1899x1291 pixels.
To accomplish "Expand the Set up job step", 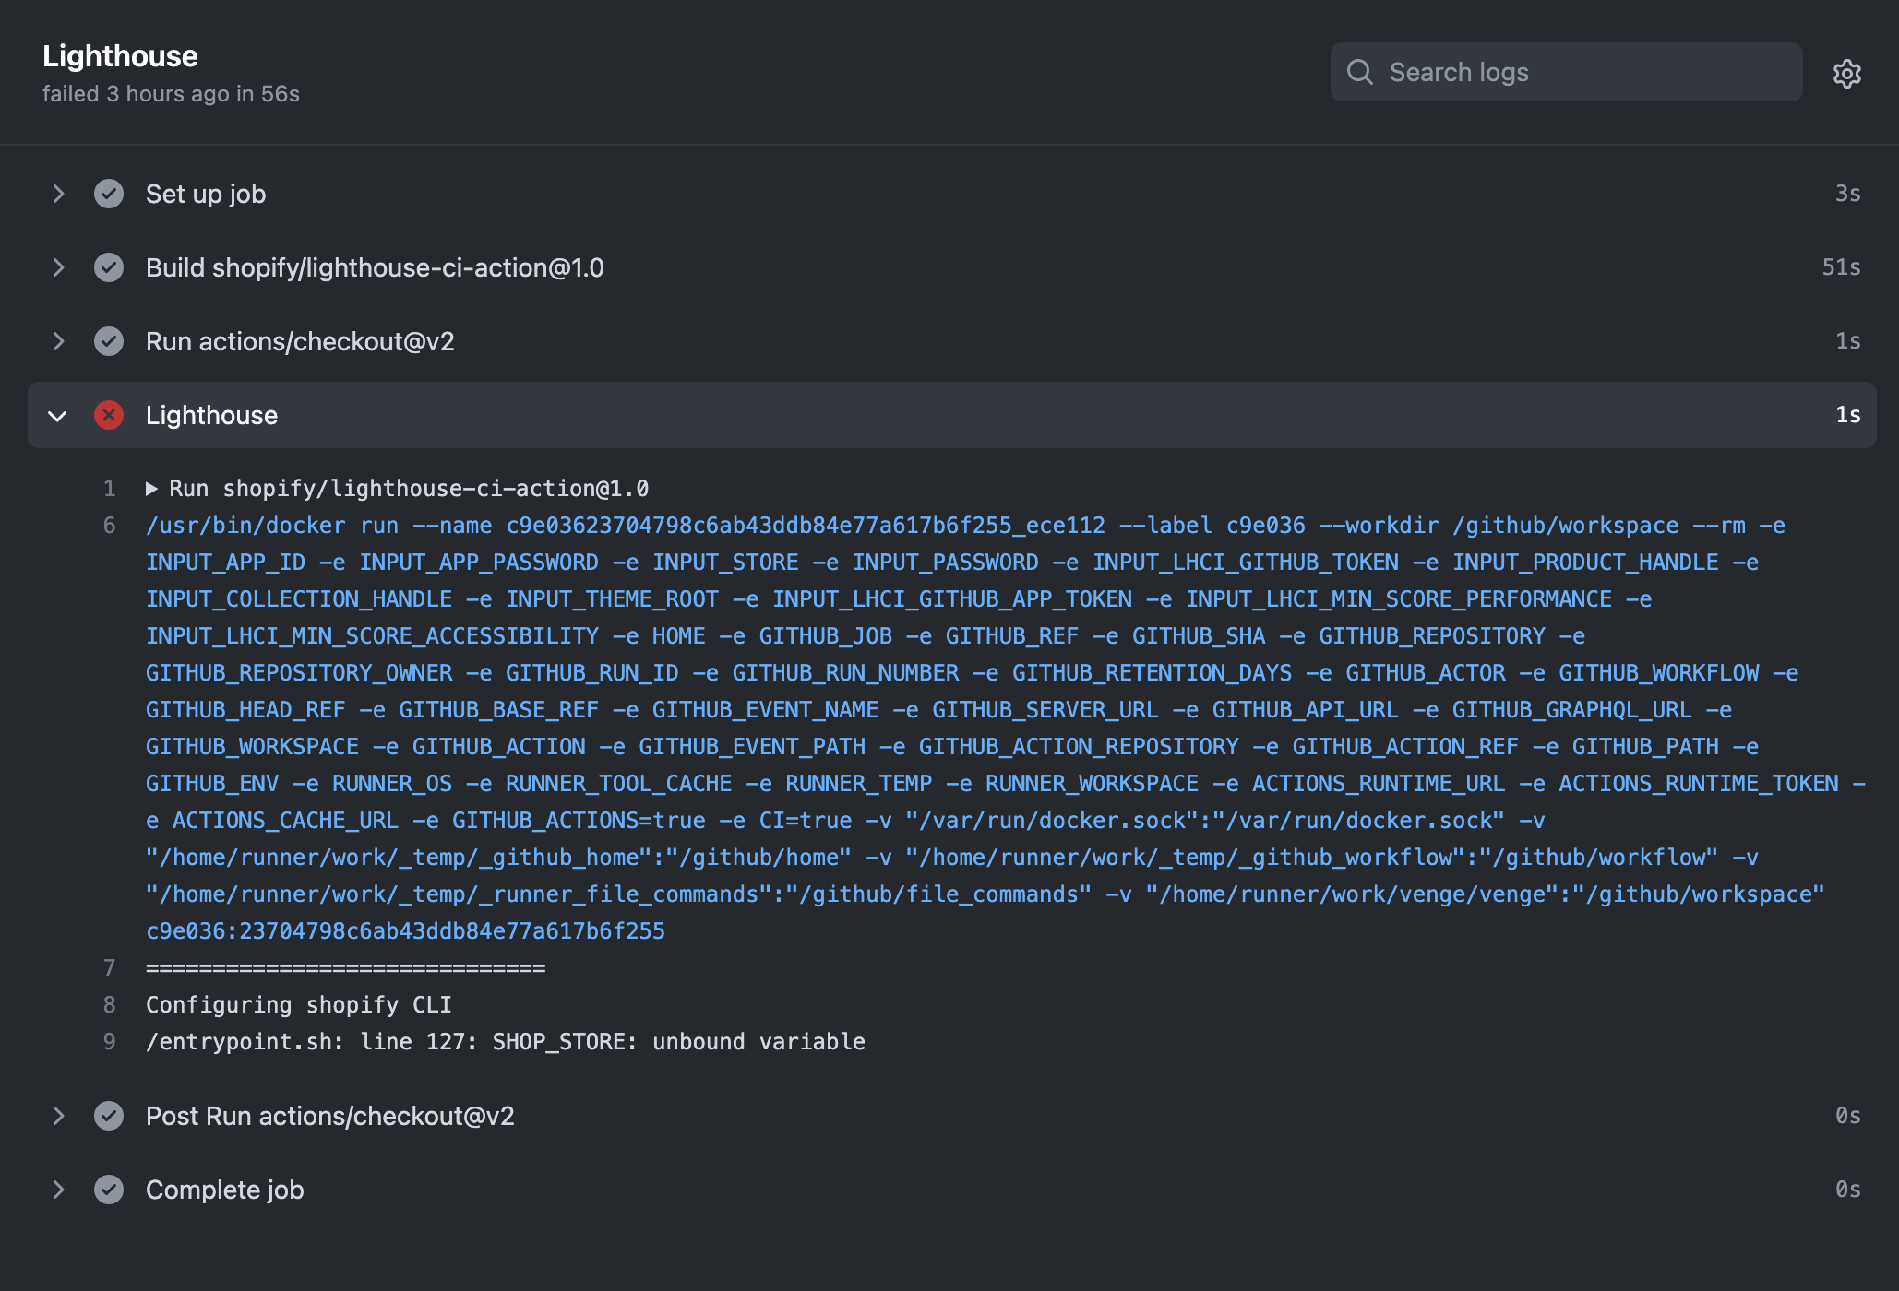I will (58, 194).
